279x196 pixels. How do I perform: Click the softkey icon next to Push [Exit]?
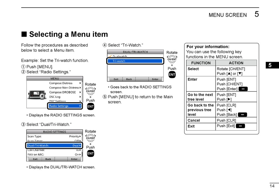tap(241, 126)
